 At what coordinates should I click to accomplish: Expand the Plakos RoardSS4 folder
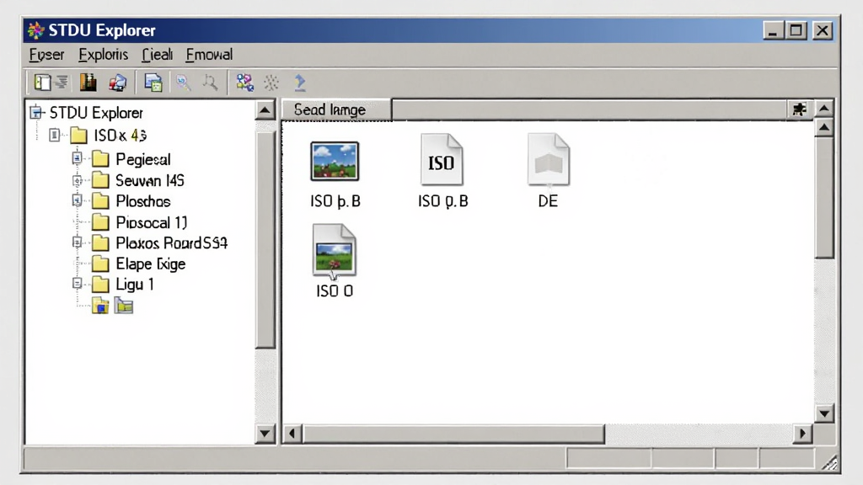(x=77, y=242)
